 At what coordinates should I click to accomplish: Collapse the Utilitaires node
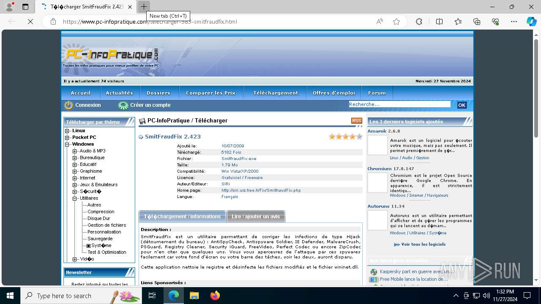(75, 198)
